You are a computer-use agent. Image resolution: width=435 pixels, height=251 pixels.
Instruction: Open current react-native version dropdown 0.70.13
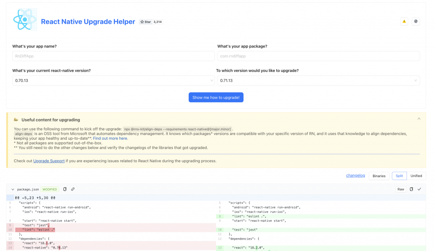point(113,80)
